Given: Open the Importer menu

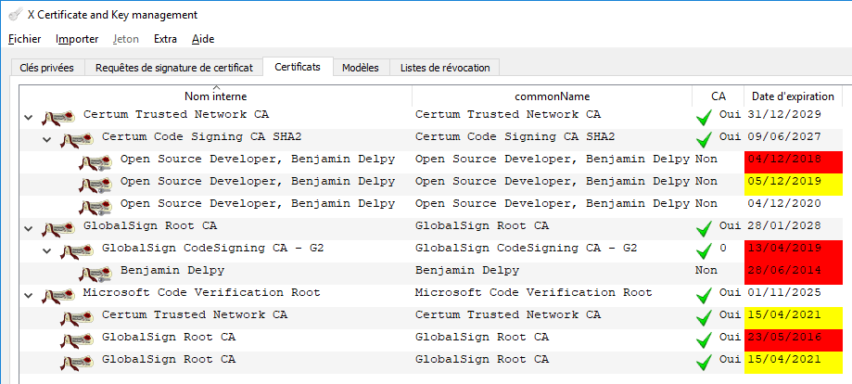Looking at the screenshot, I should click(x=77, y=39).
